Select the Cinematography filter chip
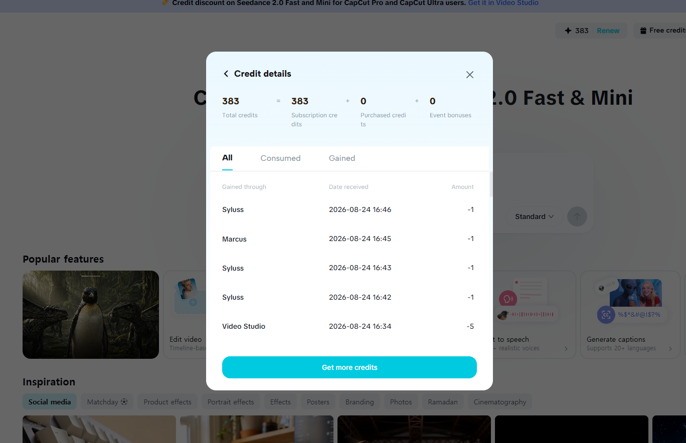 [x=500, y=402]
